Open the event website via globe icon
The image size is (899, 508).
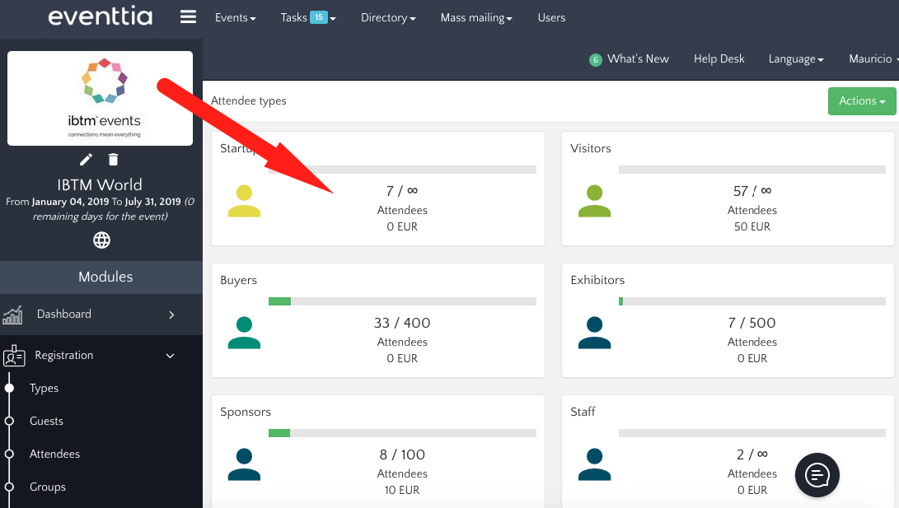(101, 240)
